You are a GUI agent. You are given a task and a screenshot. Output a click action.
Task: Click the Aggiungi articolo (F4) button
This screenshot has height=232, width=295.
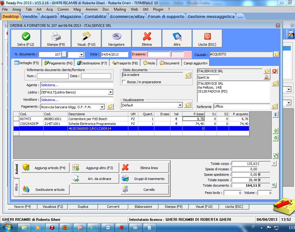(46, 168)
